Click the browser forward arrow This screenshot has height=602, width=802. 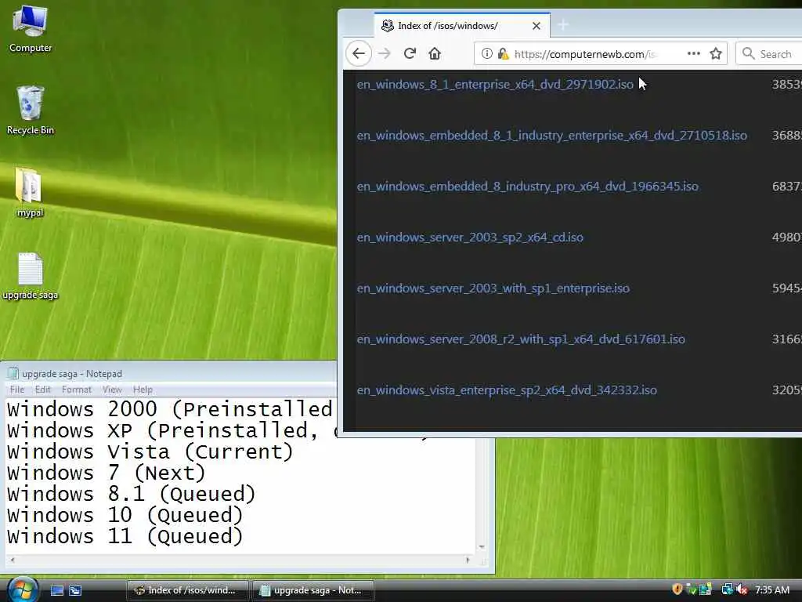pos(384,53)
